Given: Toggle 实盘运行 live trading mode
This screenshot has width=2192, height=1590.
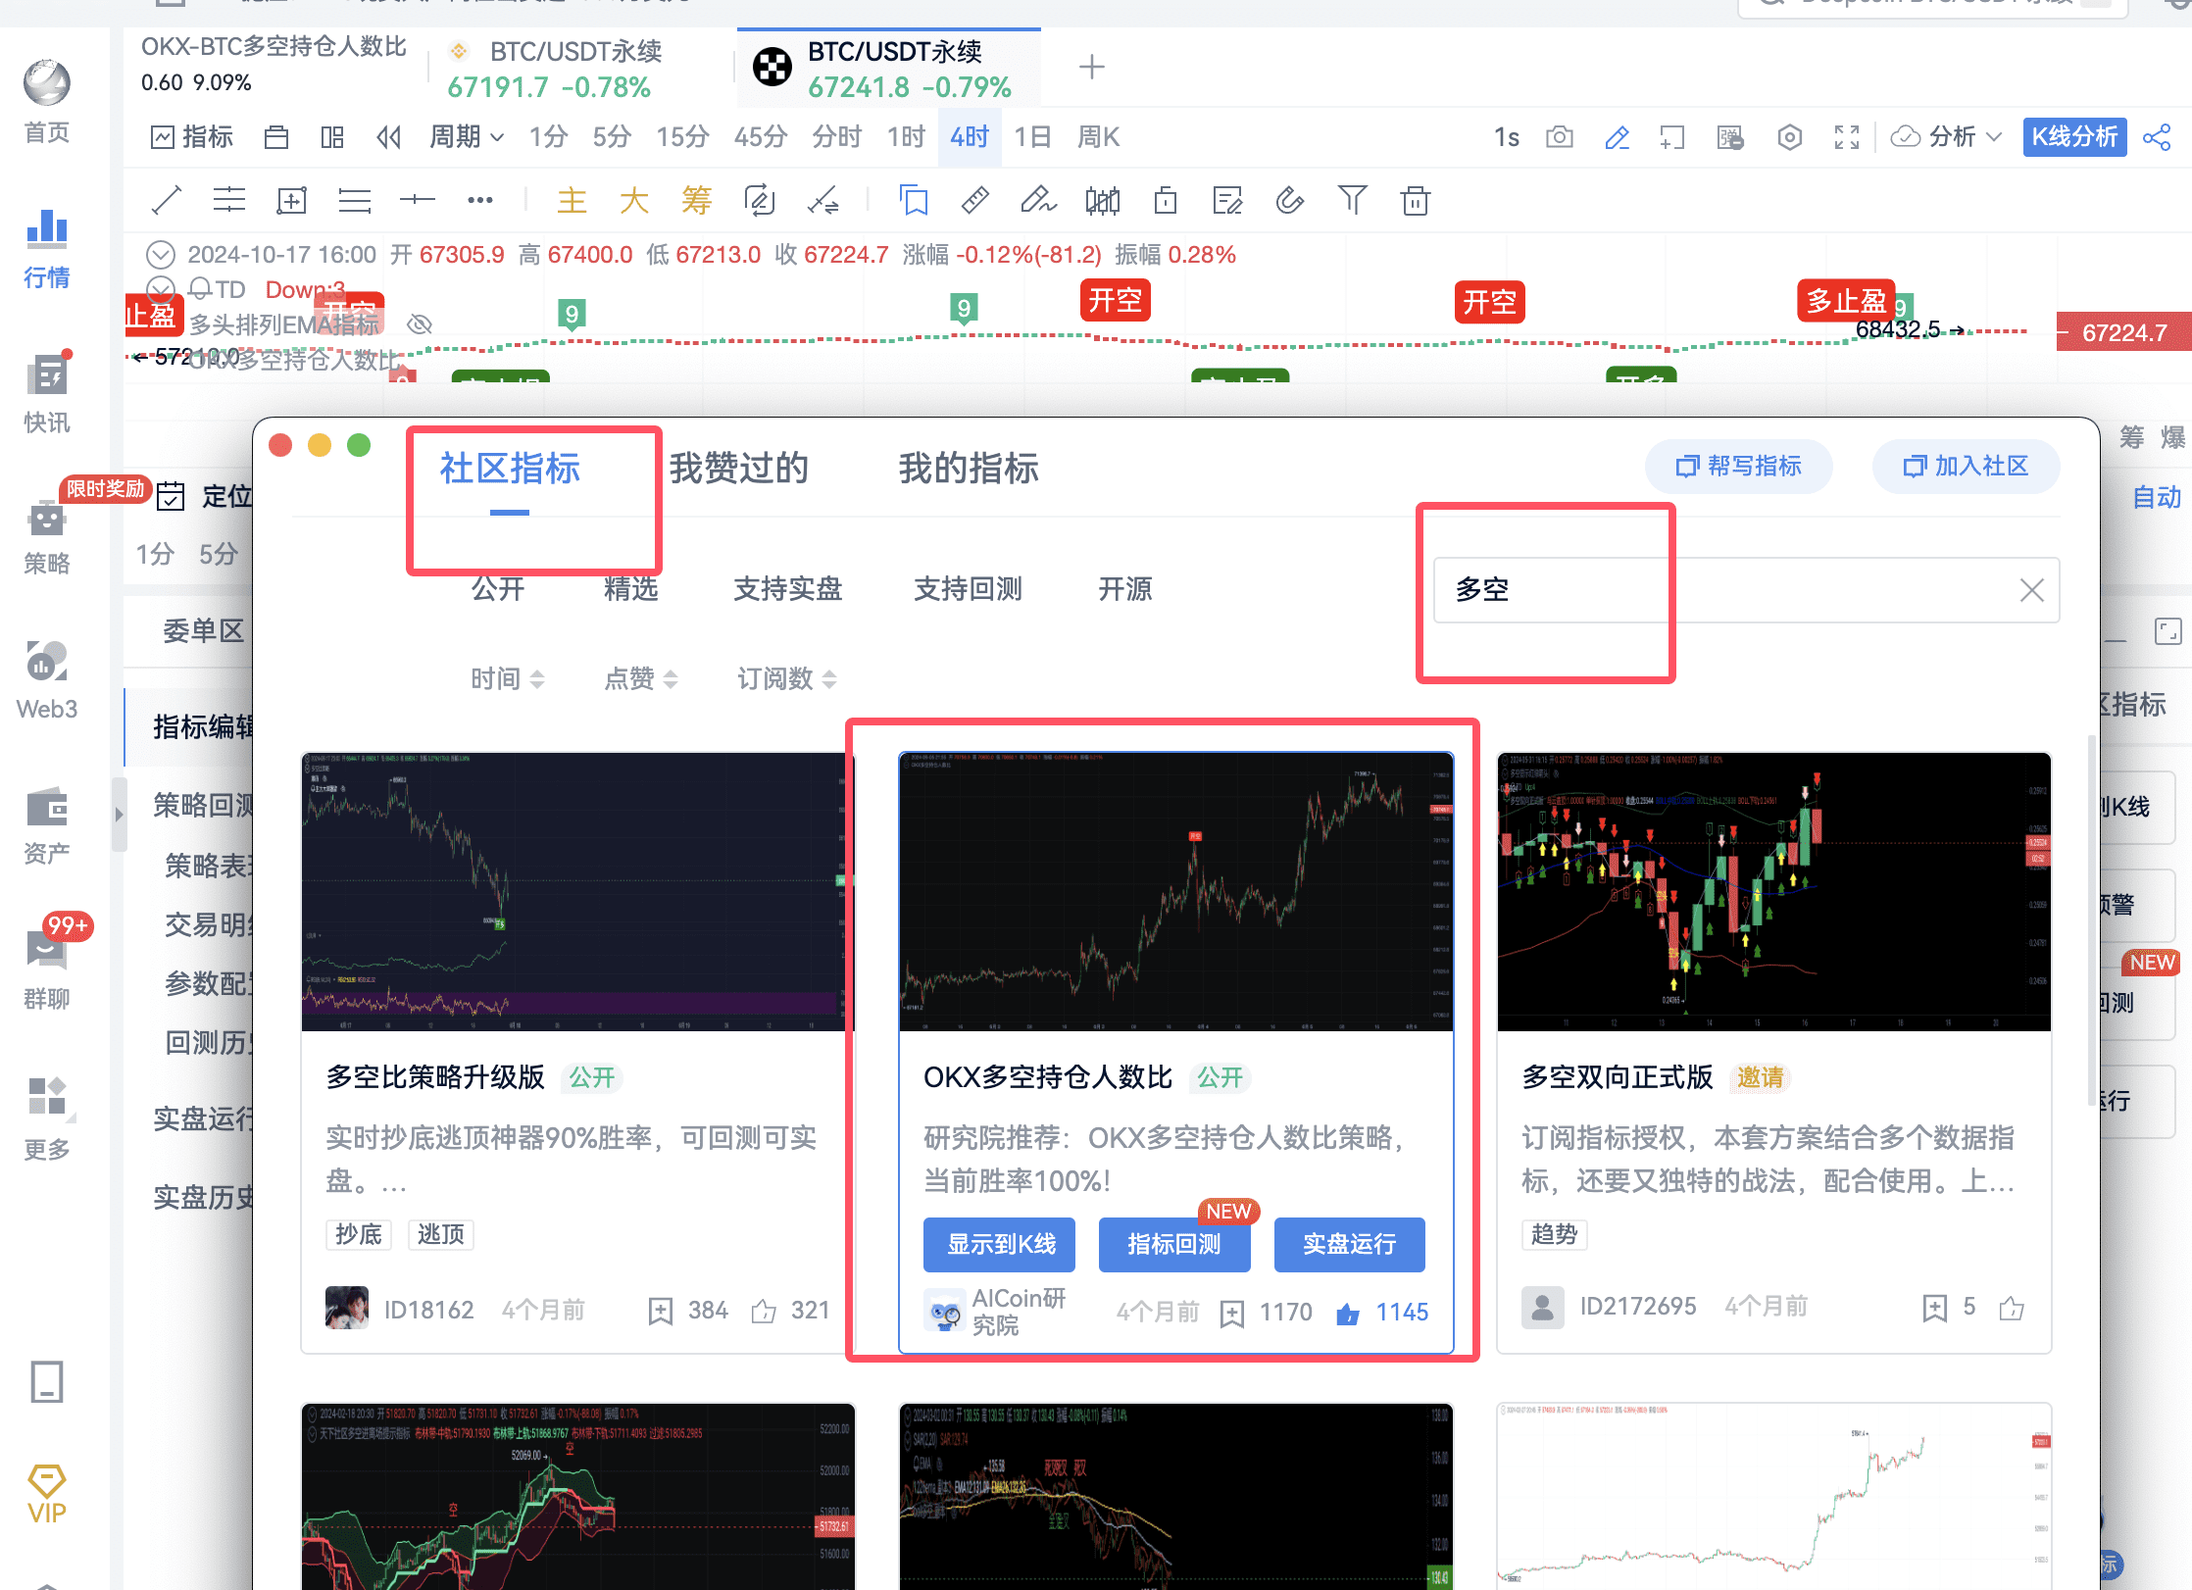Looking at the screenshot, I should click(1350, 1241).
